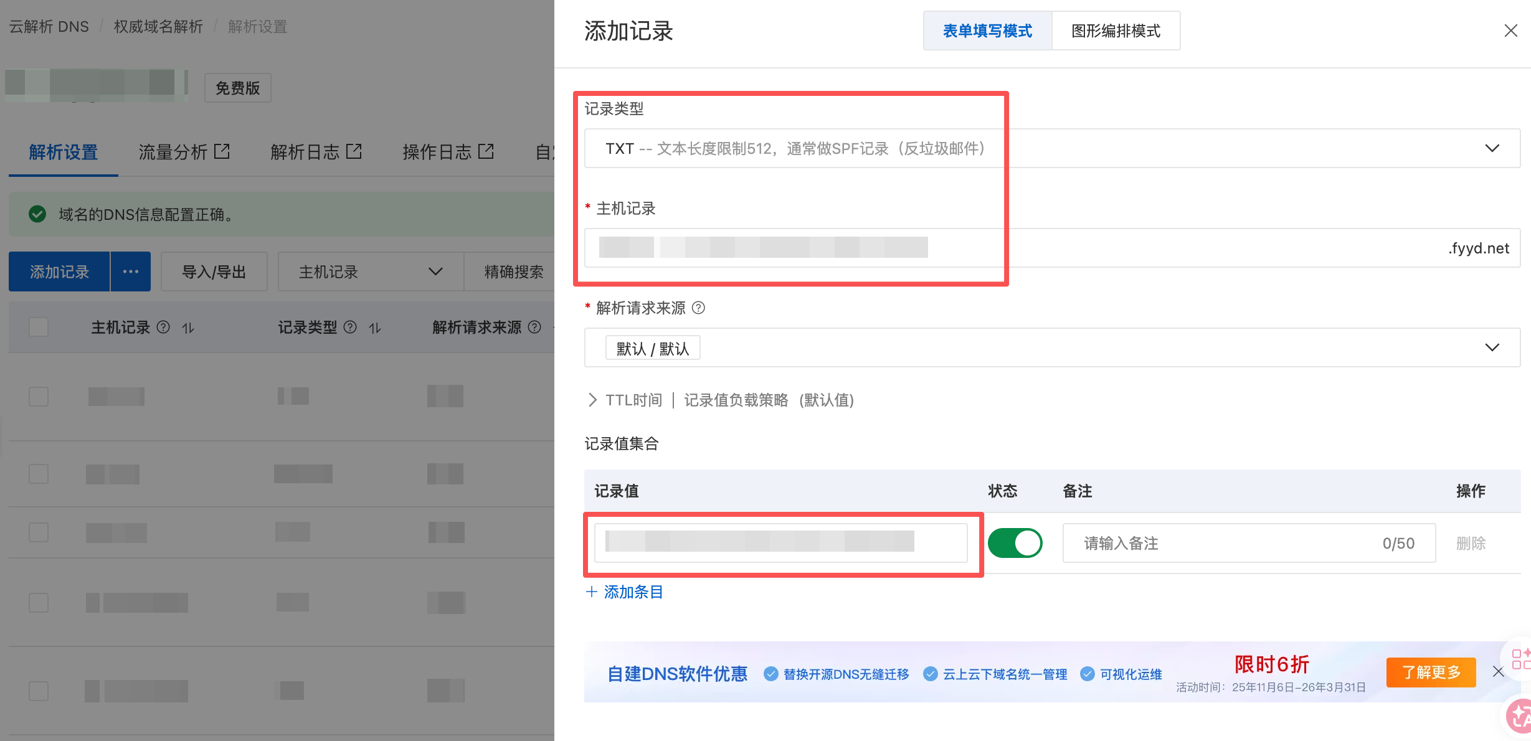Open the AI assistant floating icon
The image size is (1531, 741).
(x=1520, y=717)
